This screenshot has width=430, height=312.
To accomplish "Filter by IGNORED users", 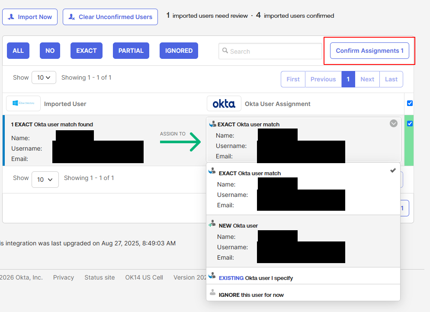I will [179, 51].
